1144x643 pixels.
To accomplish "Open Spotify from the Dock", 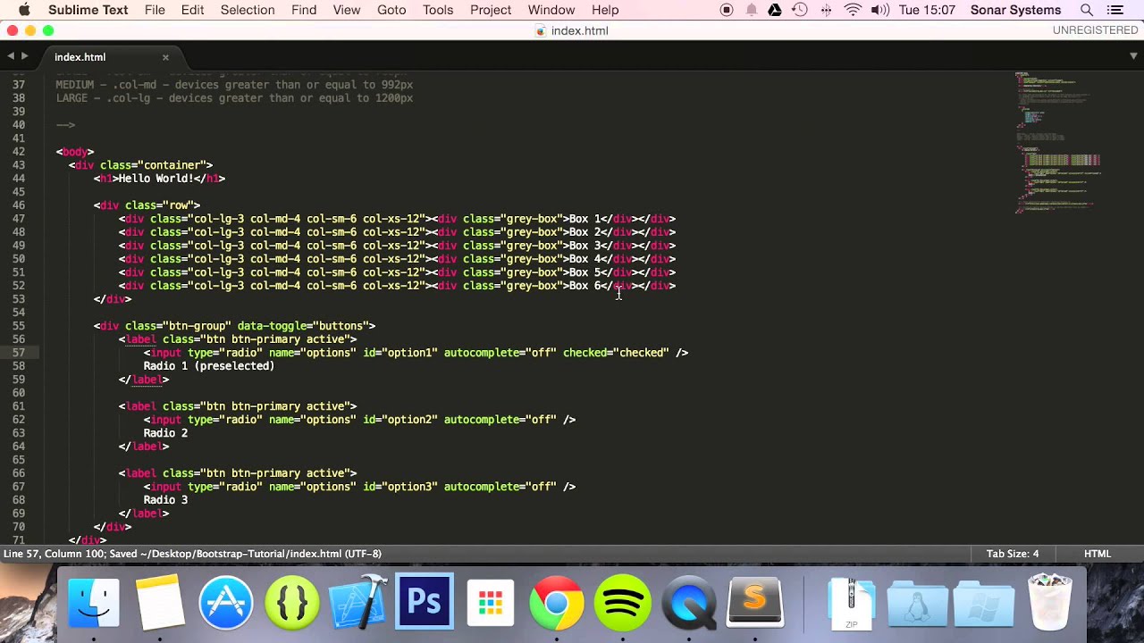I will click(x=623, y=602).
